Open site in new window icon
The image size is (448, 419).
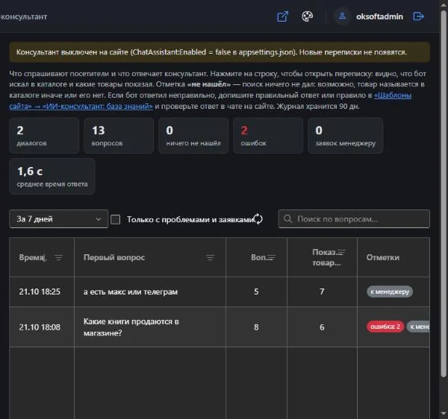click(282, 16)
